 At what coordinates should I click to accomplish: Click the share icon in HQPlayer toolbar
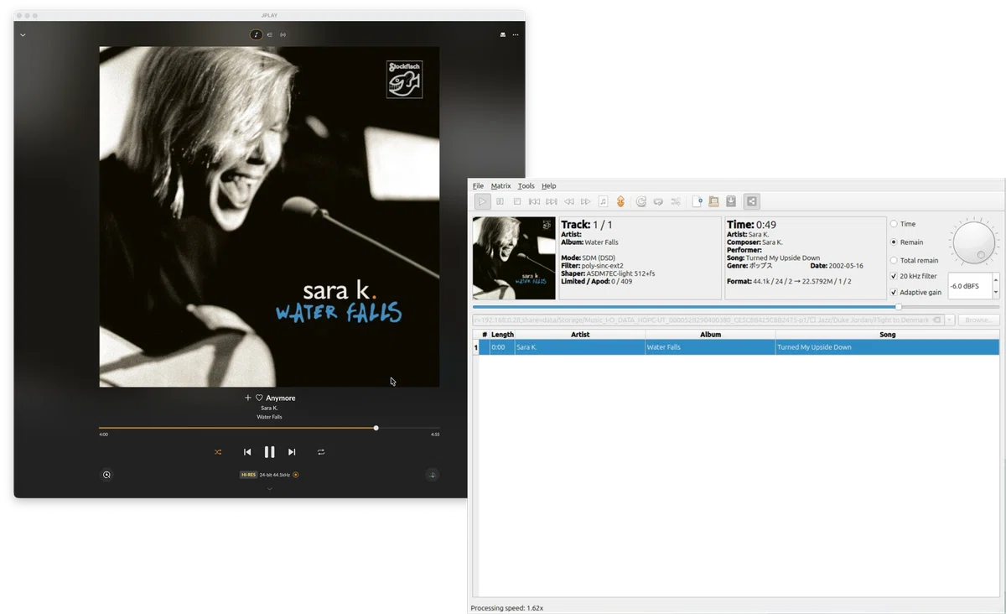point(752,201)
